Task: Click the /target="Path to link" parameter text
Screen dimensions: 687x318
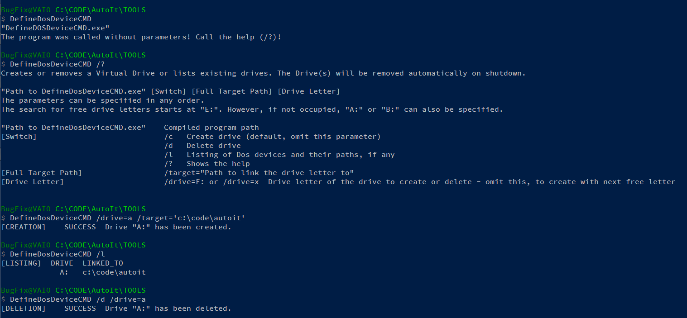Action: coord(259,173)
